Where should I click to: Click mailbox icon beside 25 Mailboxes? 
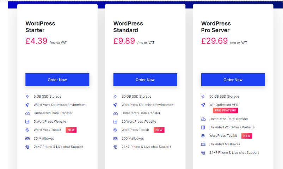[27, 139]
